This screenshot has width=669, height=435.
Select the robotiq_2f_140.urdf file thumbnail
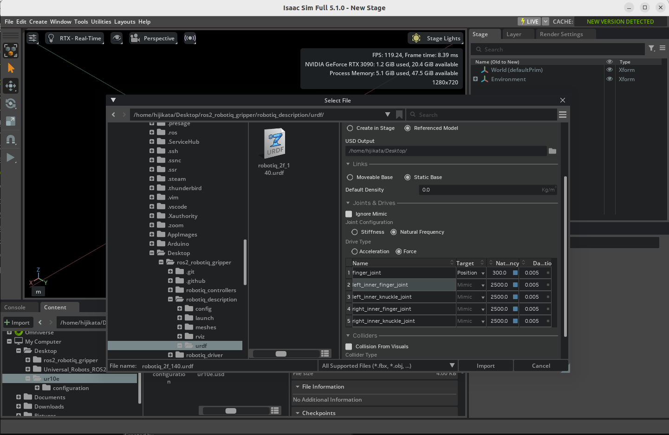[274, 143]
